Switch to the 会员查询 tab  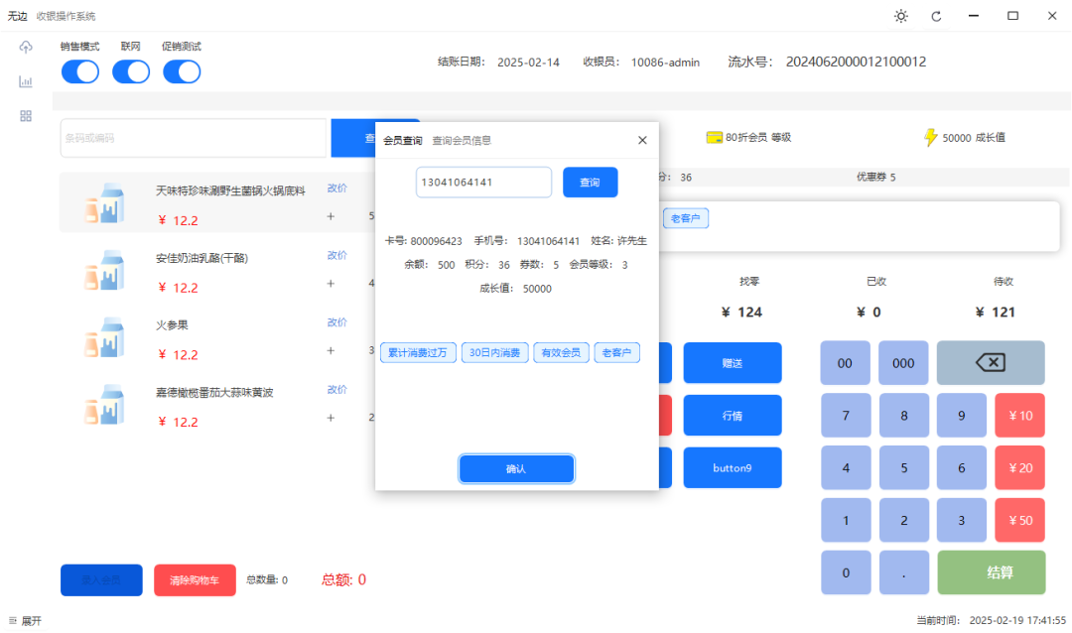pyautogui.click(x=403, y=140)
